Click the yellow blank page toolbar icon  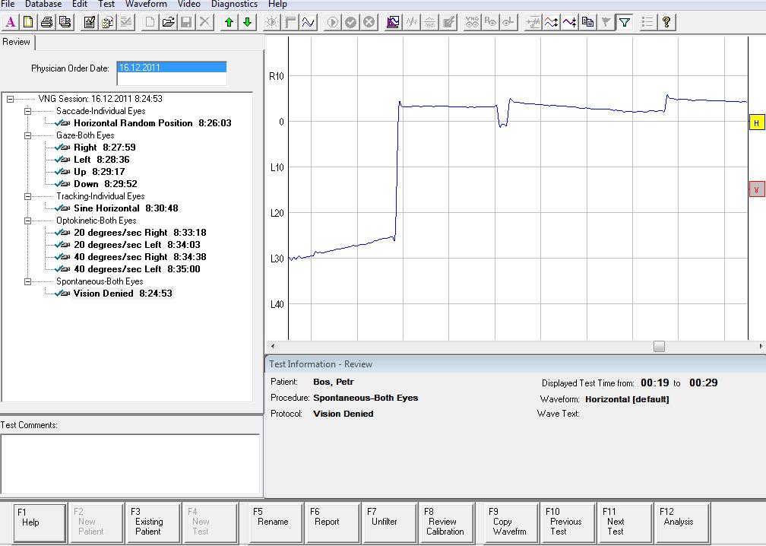click(x=28, y=22)
